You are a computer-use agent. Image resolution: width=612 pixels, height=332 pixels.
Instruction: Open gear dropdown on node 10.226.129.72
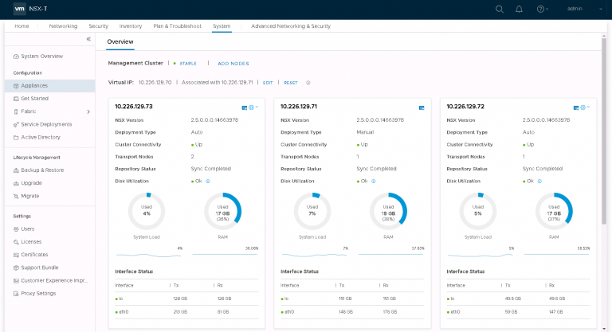(x=585, y=107)
